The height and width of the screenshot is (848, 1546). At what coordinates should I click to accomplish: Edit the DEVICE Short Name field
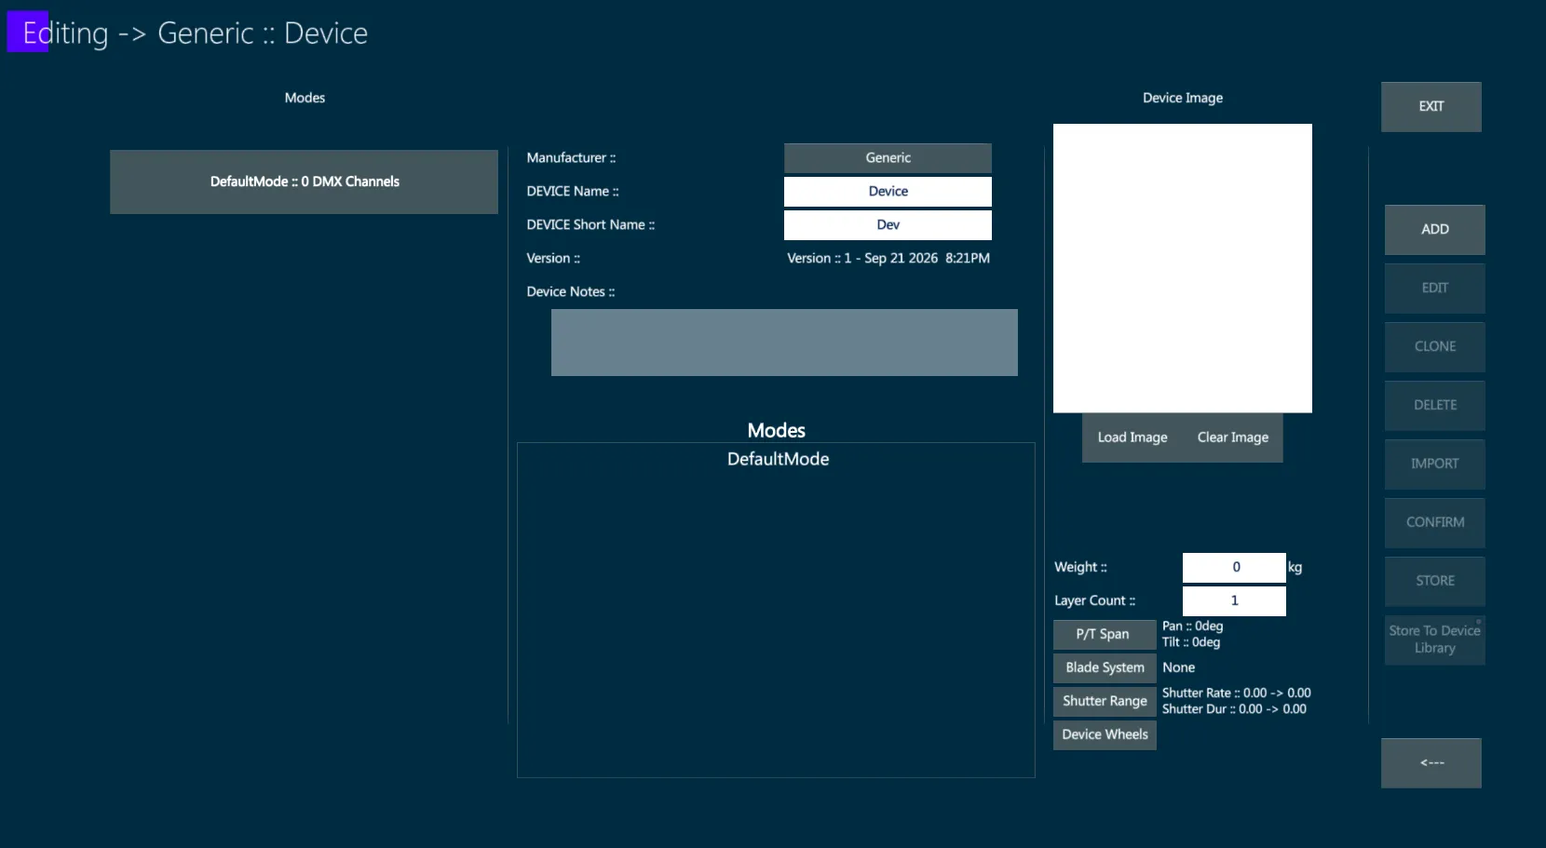click(888, 225)
